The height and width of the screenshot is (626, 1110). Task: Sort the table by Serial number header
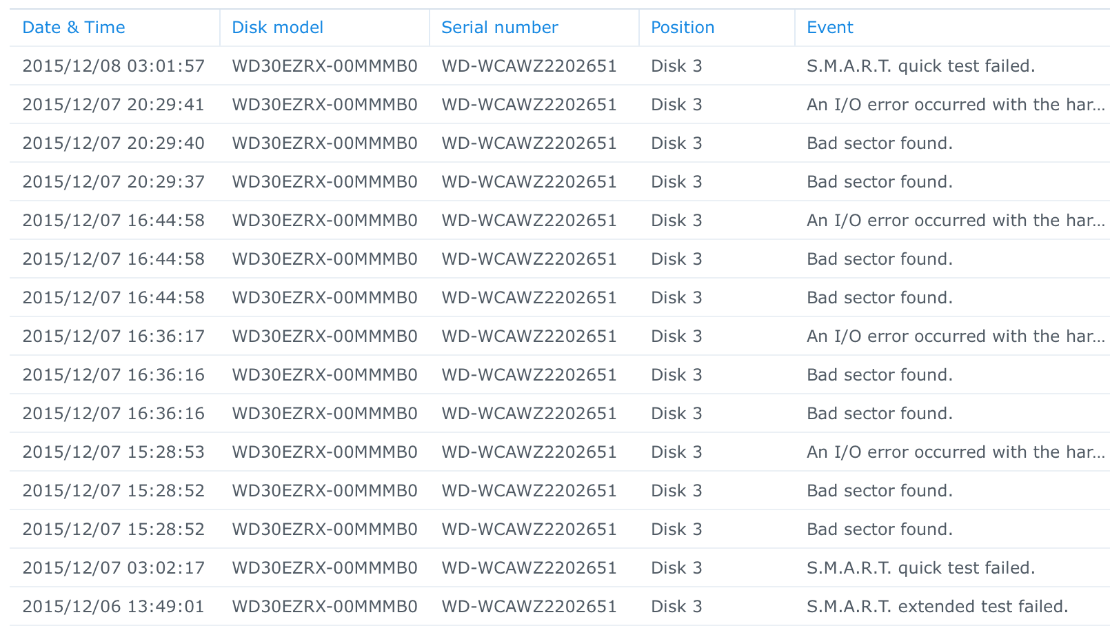499,28
